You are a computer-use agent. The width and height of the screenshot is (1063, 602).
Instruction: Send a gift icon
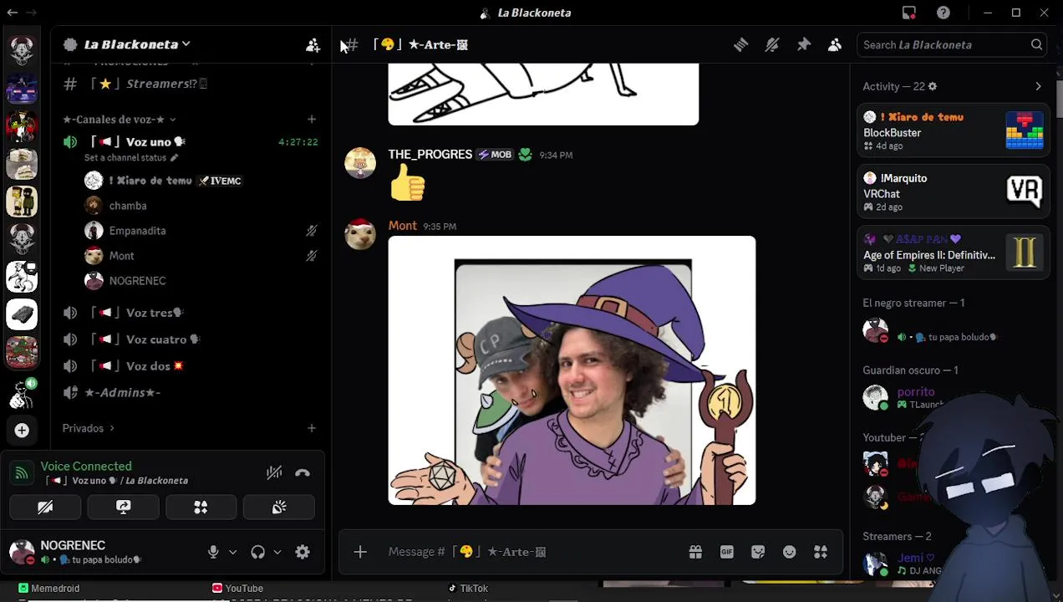[695, 552]
